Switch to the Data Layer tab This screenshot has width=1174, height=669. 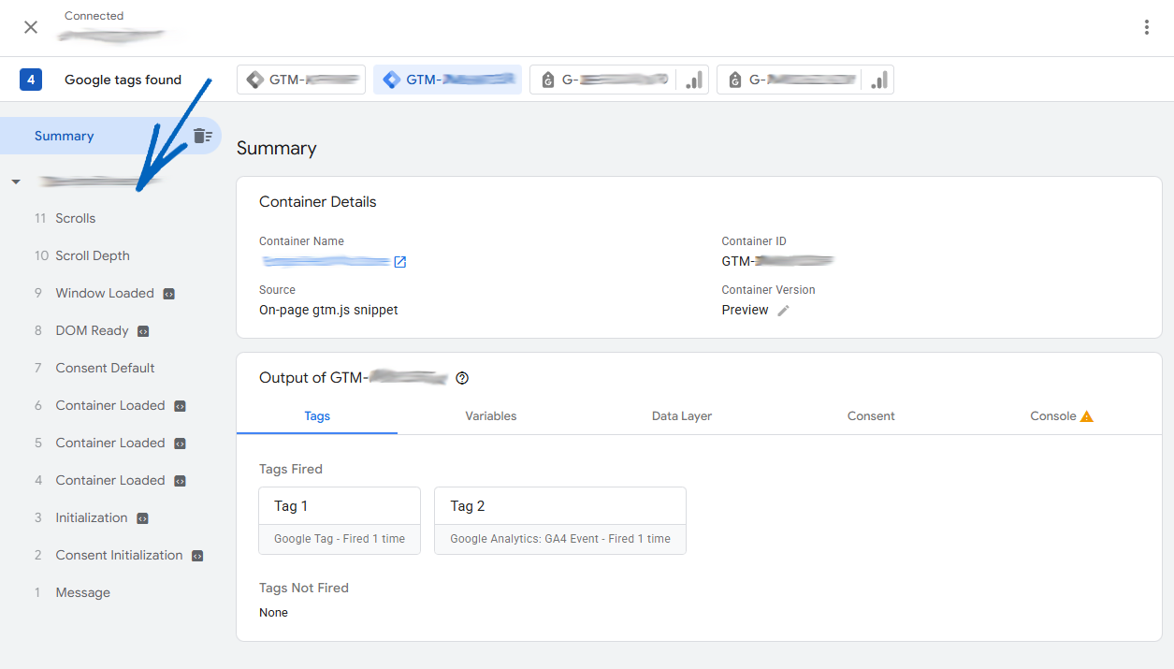pyautogui.click(x=682, y=416)
